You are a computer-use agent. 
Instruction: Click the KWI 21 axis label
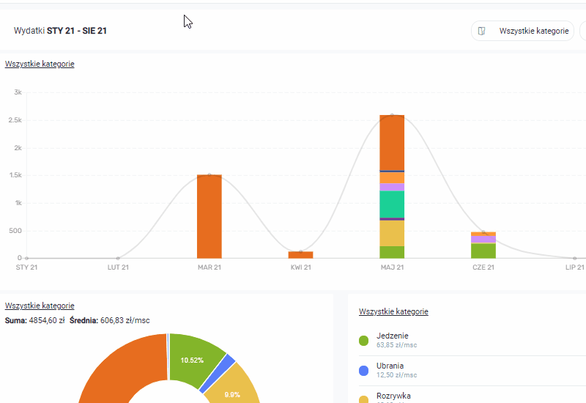point(301,267)
